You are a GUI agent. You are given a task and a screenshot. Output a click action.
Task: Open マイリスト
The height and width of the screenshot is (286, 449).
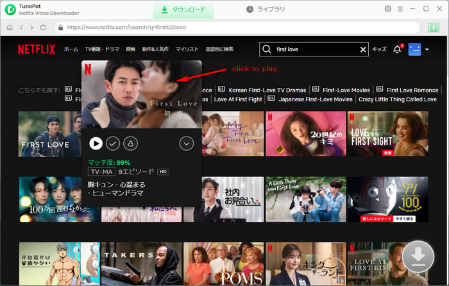(187, 49)
